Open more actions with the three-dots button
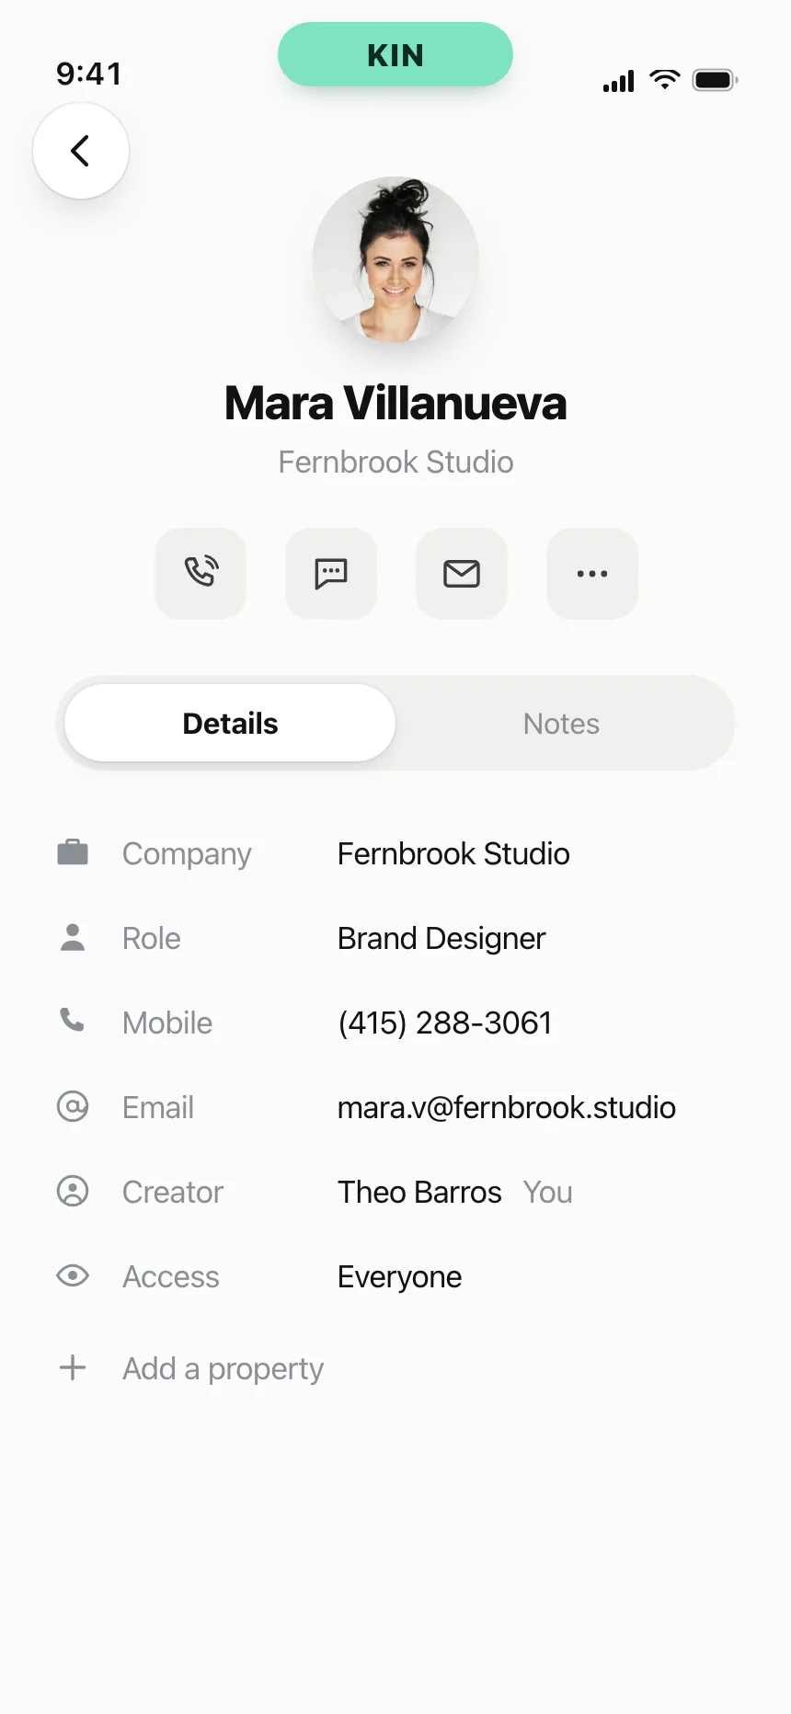This screenshot has width=791, height=1714. coord(592,573)
